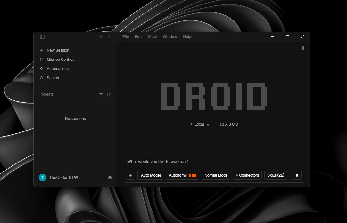Open the Auto Model selector
347x223 pixels.
(x=151, y=175)
